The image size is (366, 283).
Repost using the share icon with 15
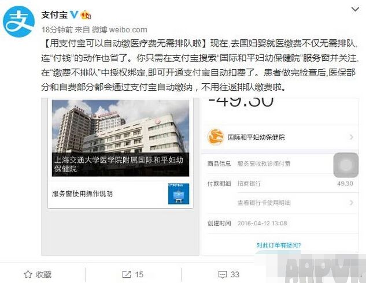pos(133,274)
